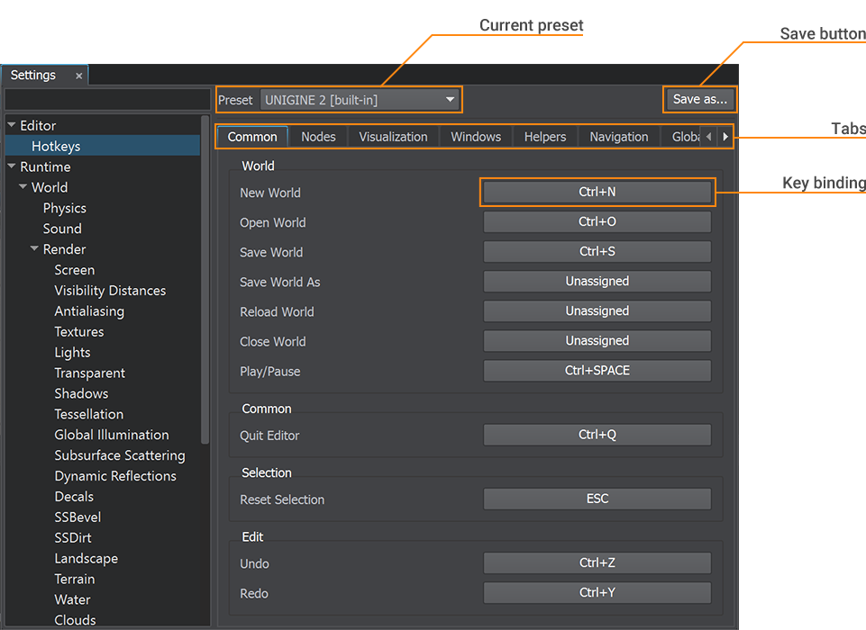866x630 pixels.
Task: Collapse the Runtime tree section
Action: 12,167
